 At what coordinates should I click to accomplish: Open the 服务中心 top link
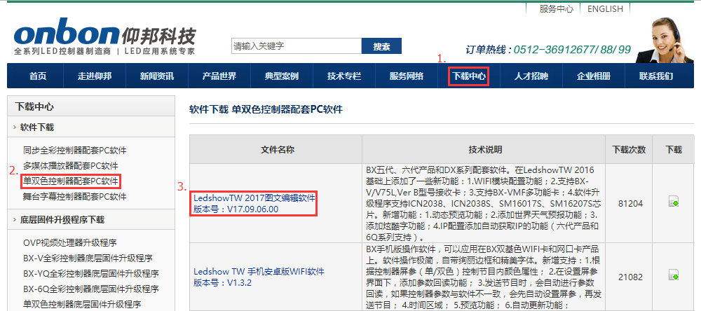(x=557, y=9)
